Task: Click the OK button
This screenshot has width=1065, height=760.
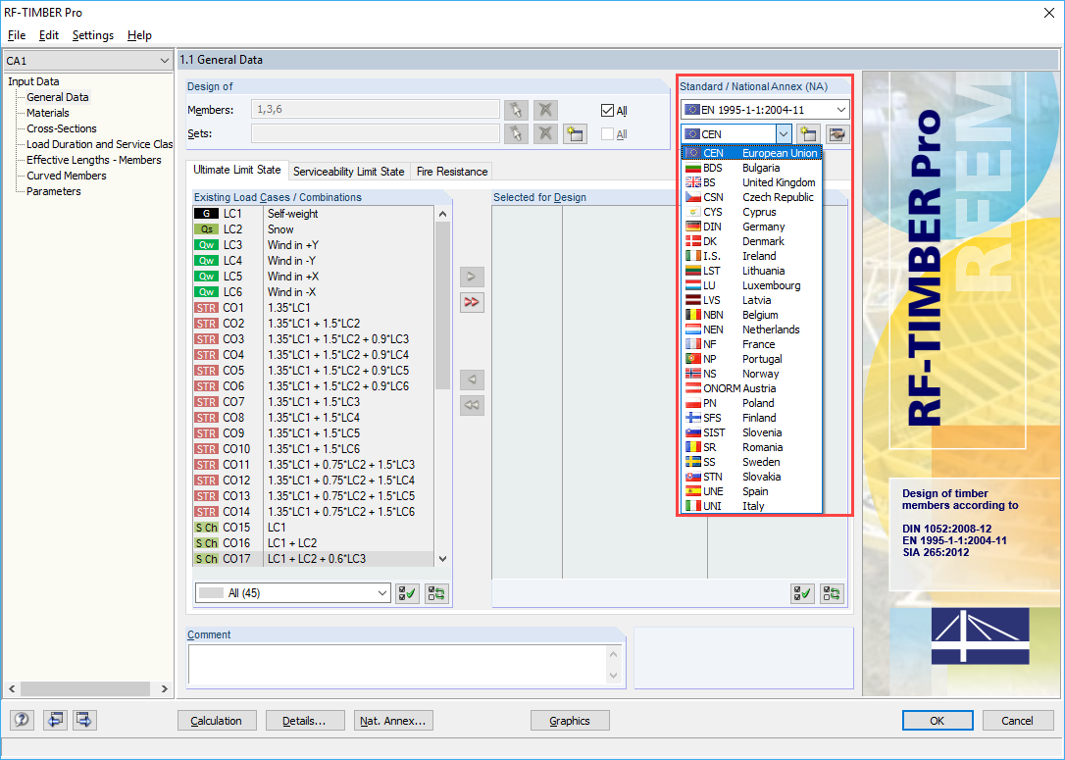Action: (x=938, y=721)
